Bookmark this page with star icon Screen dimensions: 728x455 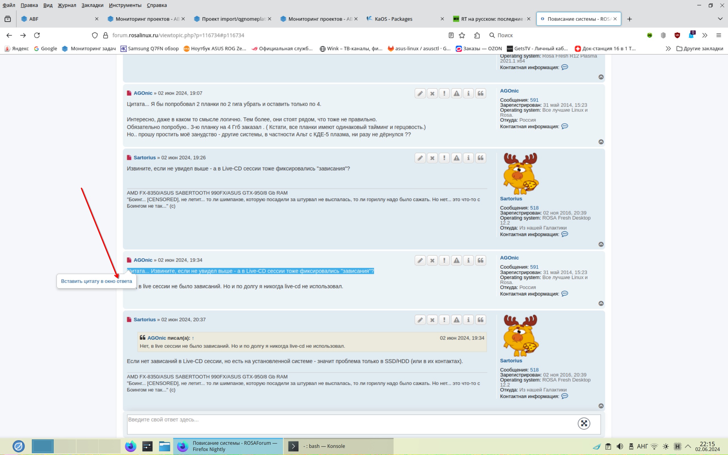(462, 35)
